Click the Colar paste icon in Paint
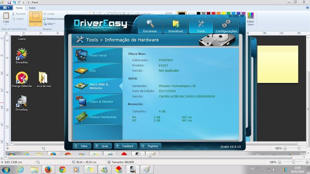Image resolution: width=310 pixels, height=174 pixels. tap(6, 16)
